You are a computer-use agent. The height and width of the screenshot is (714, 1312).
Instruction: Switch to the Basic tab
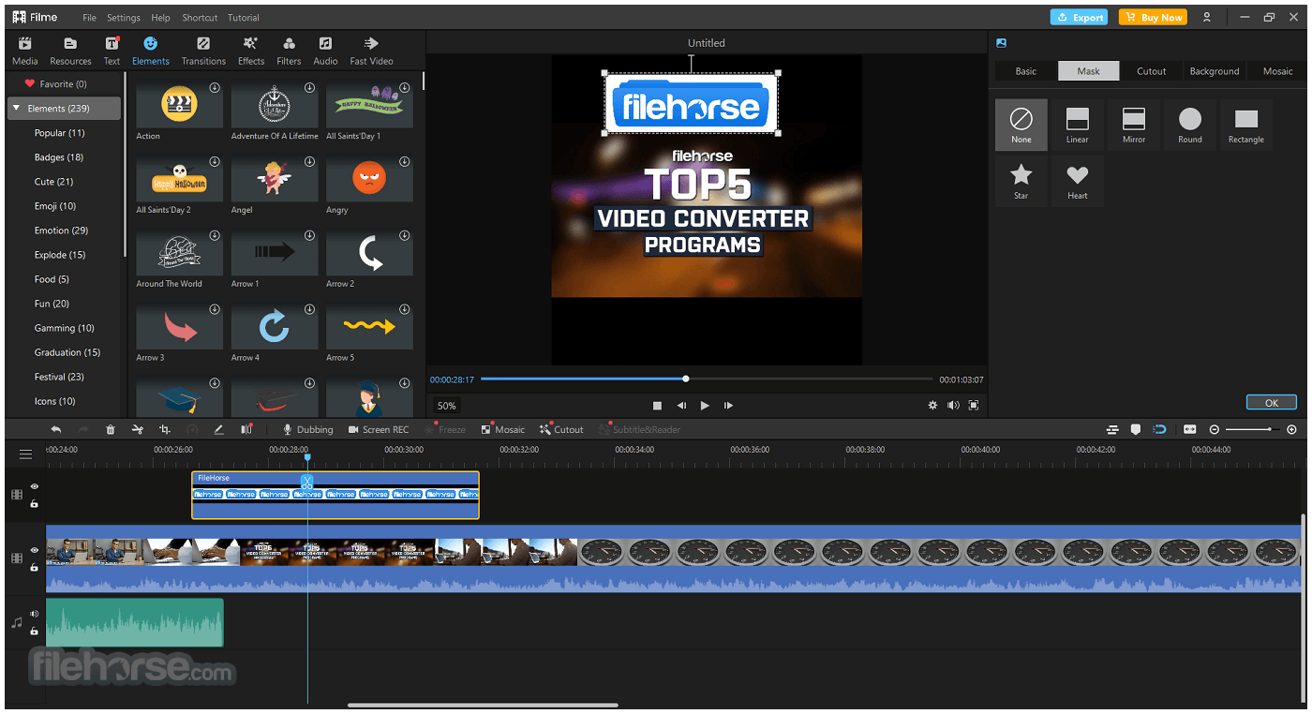[x=1026, y=71]
